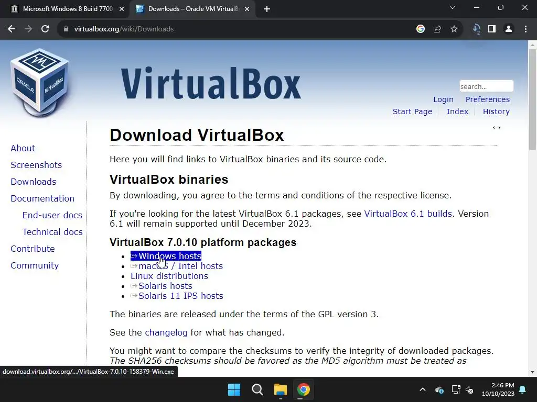This screenshot has width=537, height=402.
Task: Open Contribute in sidebar
Action: pyautogui.click(x=33, y=249)
